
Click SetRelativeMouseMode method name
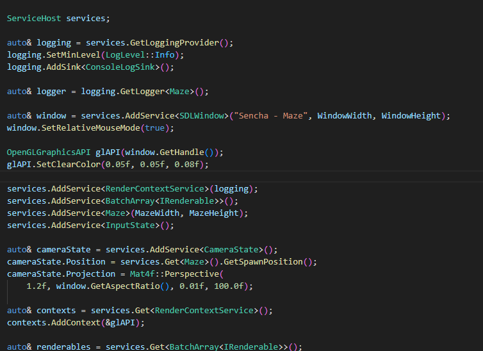tap(90, 127)
